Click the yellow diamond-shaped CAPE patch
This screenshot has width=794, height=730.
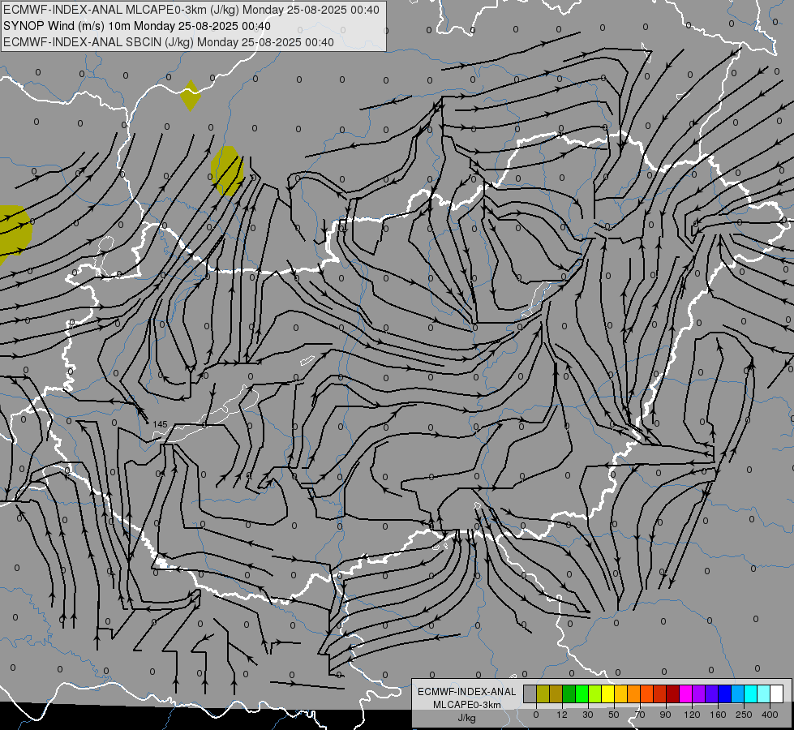coord(191,95)
